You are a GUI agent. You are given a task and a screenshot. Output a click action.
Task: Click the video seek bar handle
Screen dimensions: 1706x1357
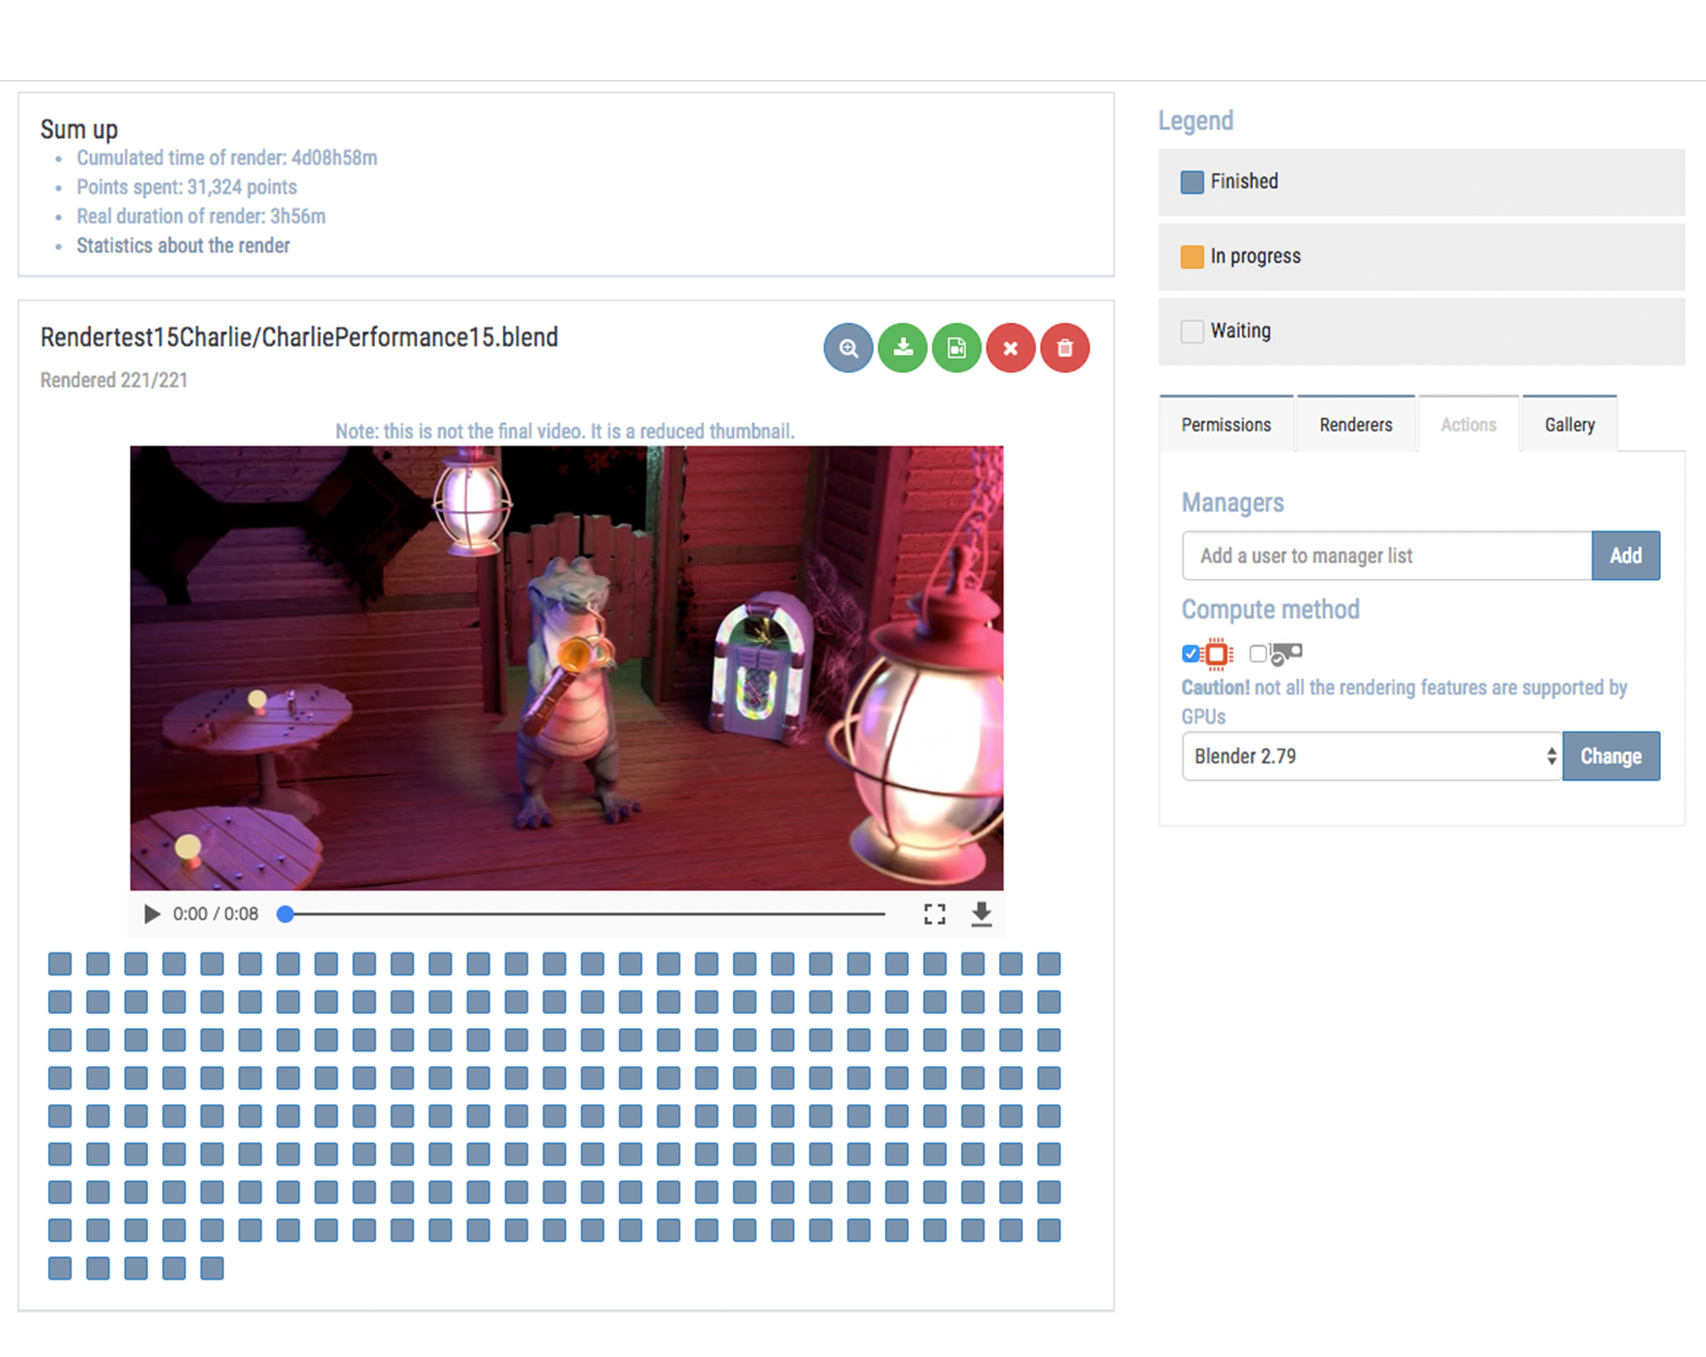[x=286, y=914]
